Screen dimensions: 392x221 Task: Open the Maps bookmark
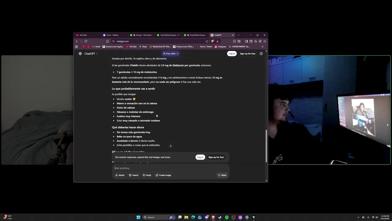(x=143, y=47)
